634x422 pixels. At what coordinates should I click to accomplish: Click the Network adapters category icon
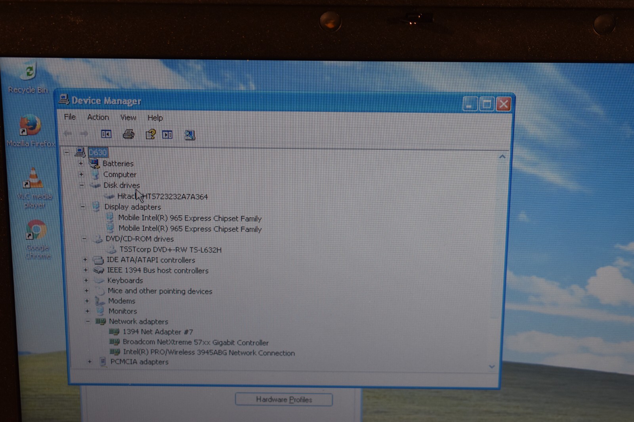coord(101,321)
